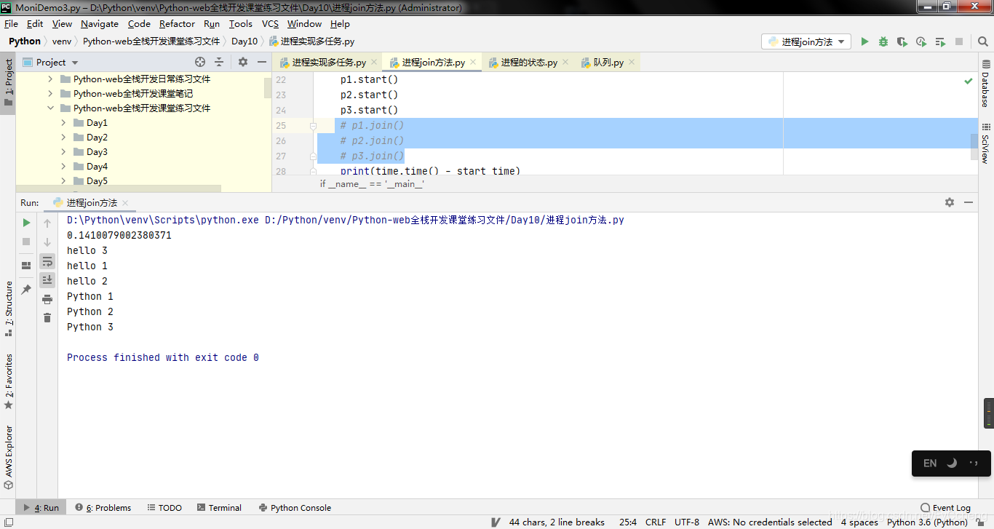Screen dimensions: 994x529
Task: Open the concurrency diagram run icon
Action: [x=940, y=42]
